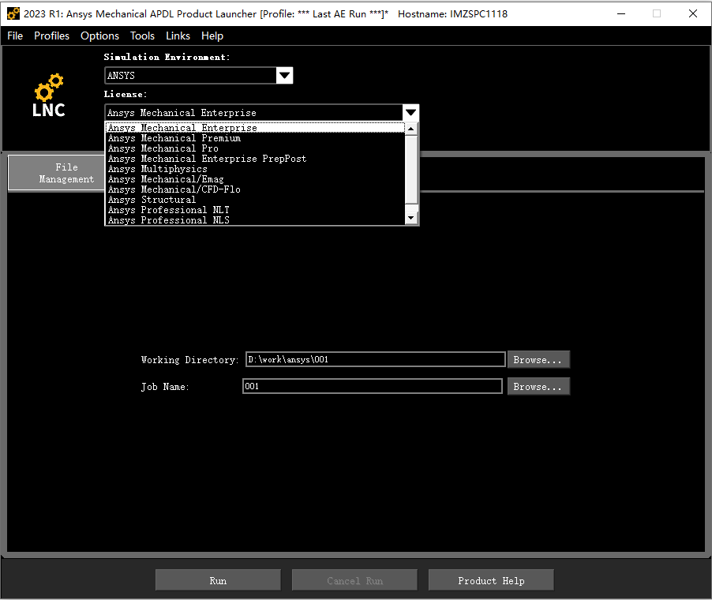The image size is (712, 600).
Task: Click the Working Directory input field
Action: coord(376,359)
